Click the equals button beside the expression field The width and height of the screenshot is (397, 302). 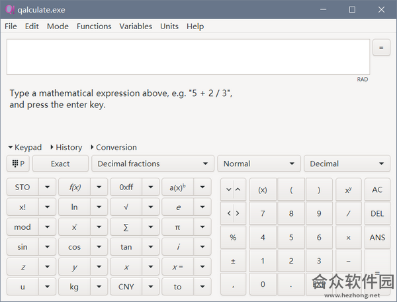[381, 48]
